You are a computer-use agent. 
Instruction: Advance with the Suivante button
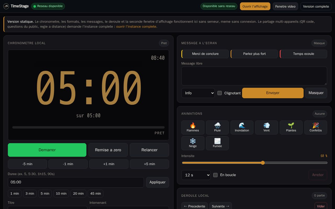pos(221,206)
